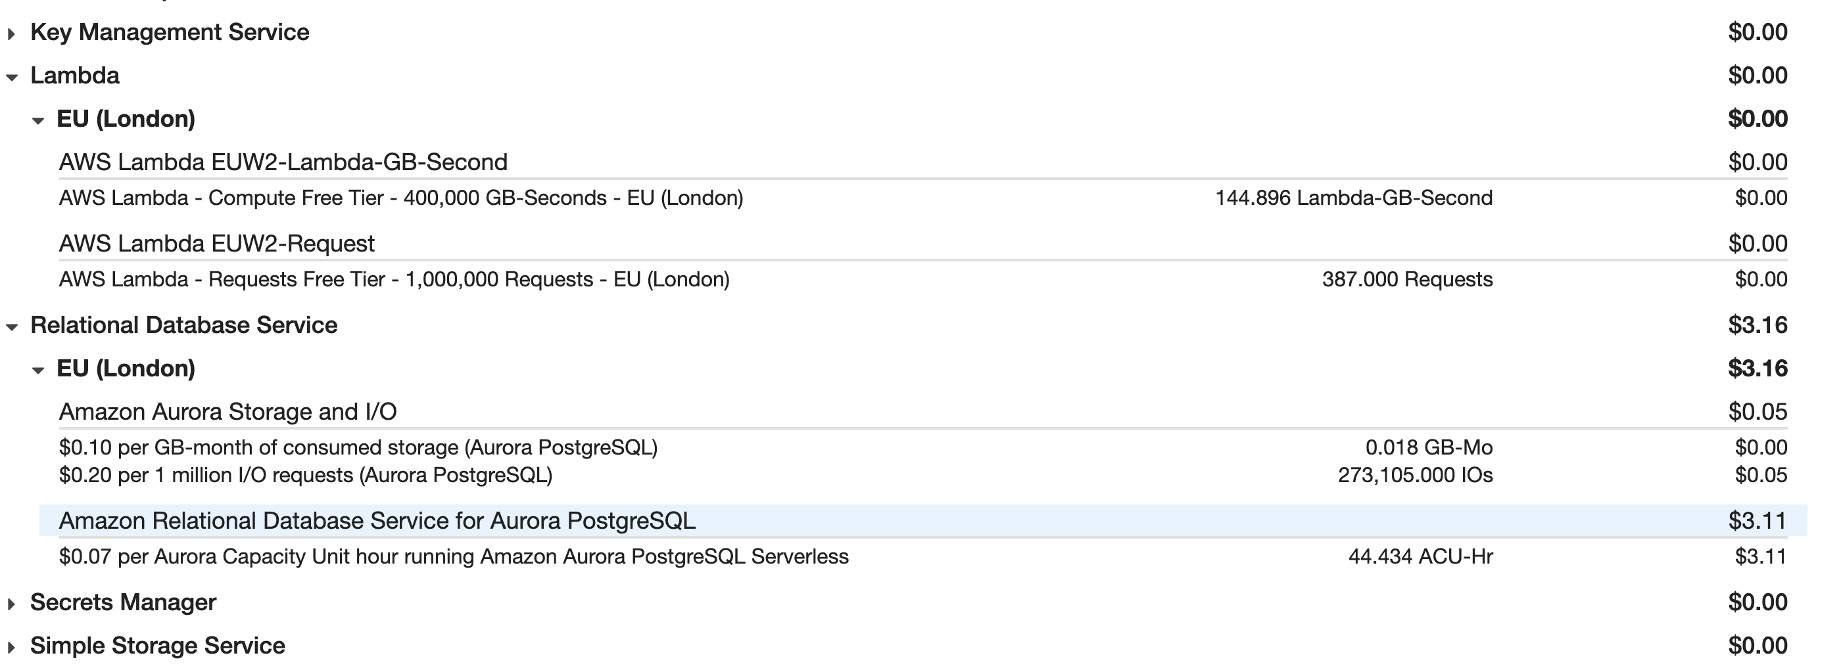
Task: Click the $3.11 amount on the highlighted row
Action: tap(1757, 521)
